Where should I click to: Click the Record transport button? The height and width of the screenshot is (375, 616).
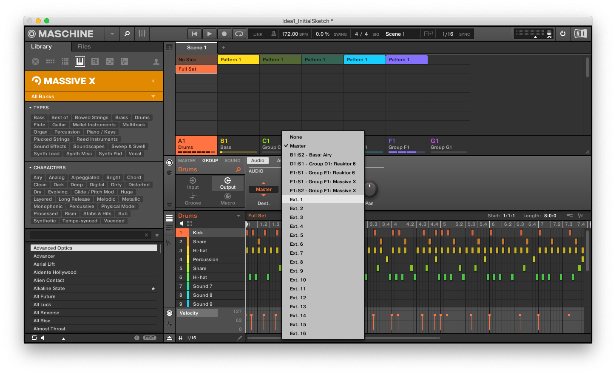pos(224,34)
